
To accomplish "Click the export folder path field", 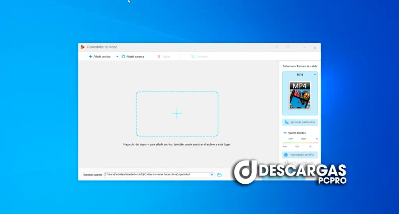I will click(156, 175).
